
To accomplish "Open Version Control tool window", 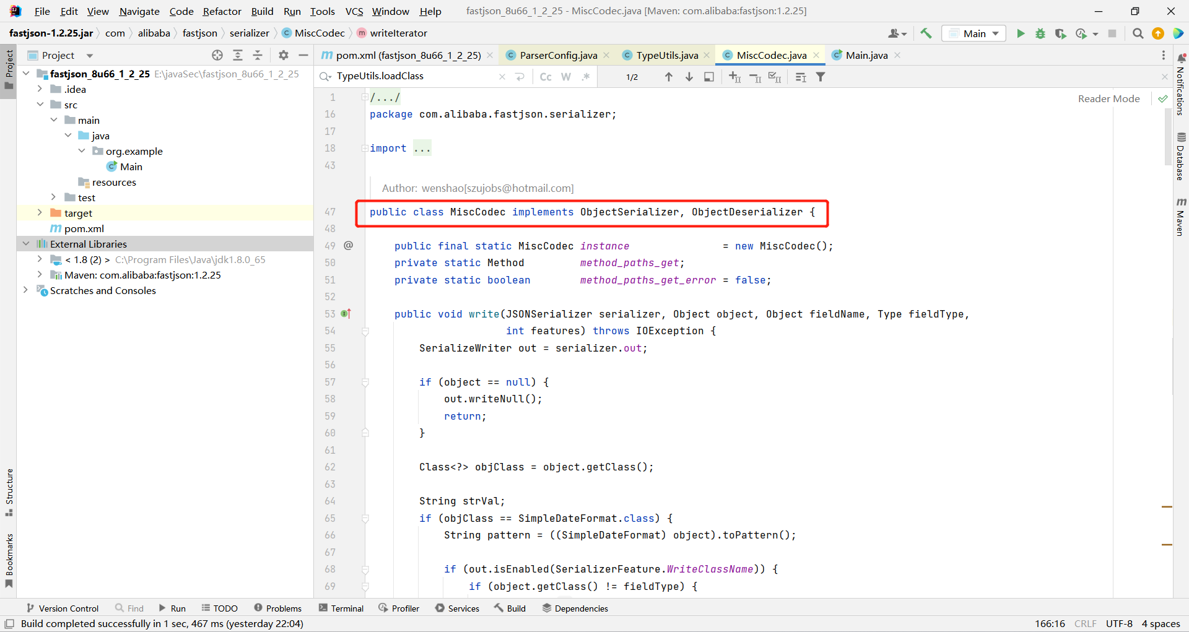I will click(x=63, y=608).
